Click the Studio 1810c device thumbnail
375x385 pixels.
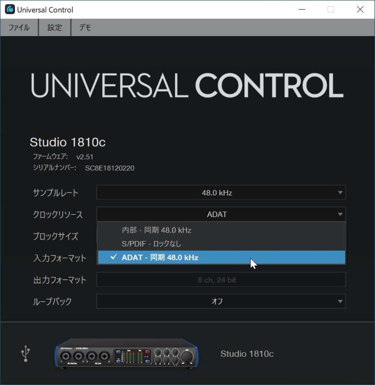pyautogui.click(x=126, y=354)
